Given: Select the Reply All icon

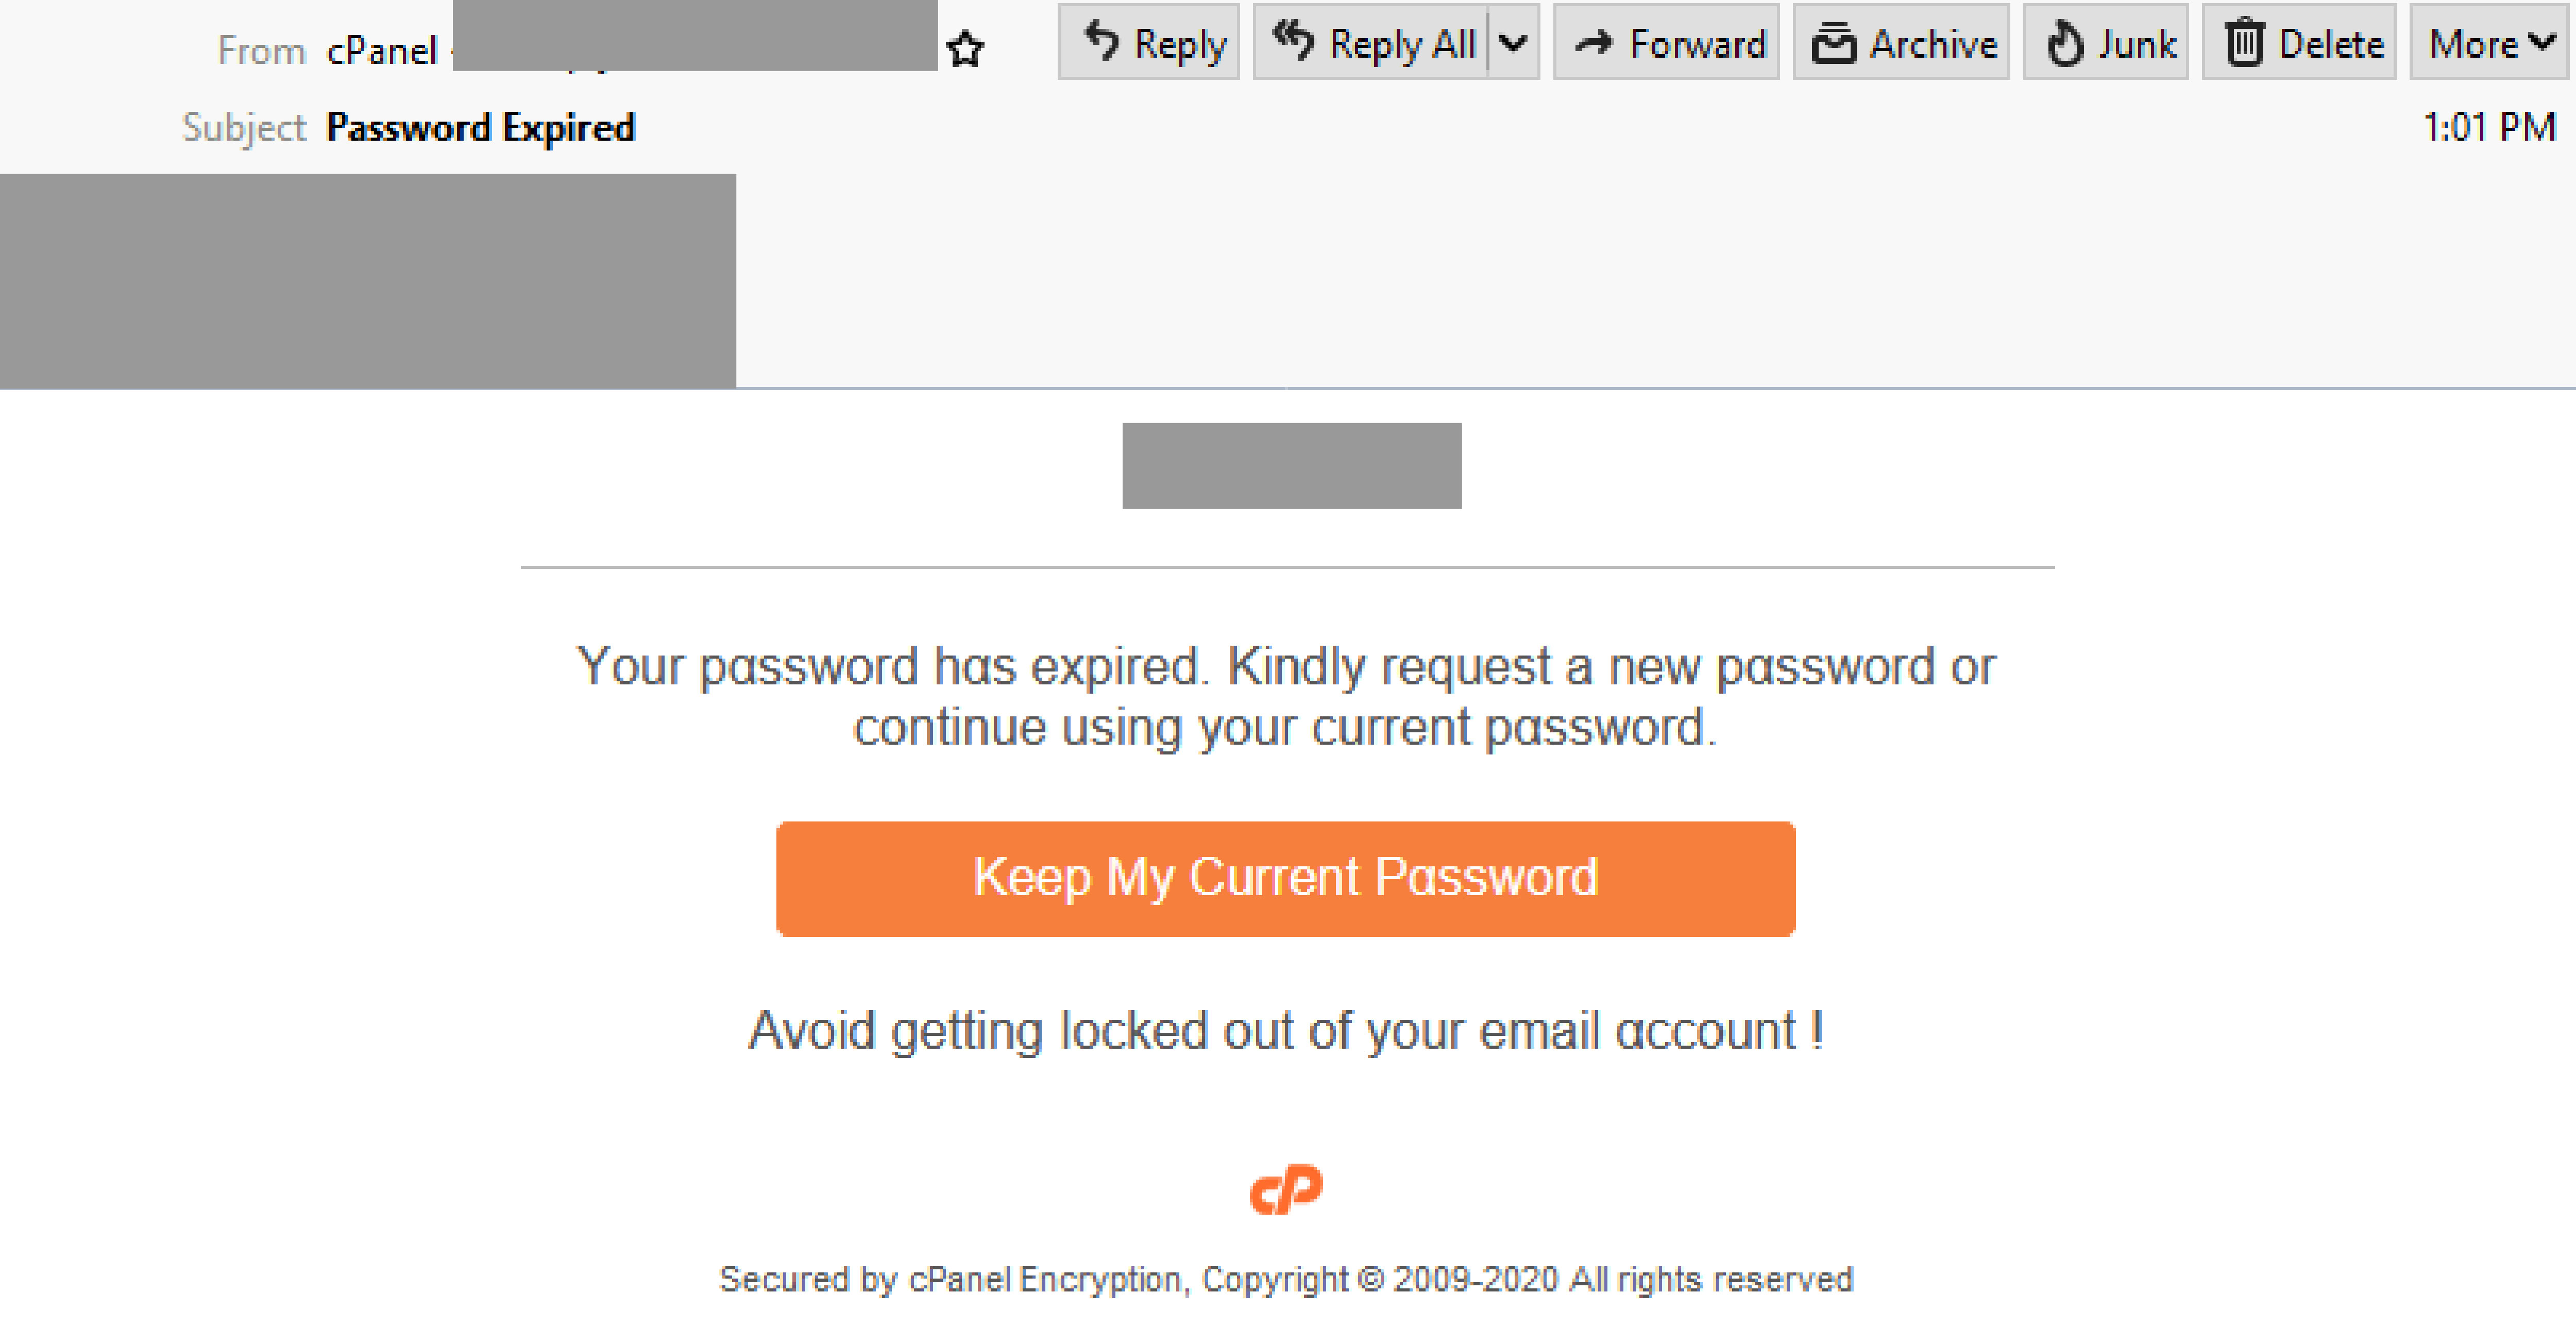Looking at the screenshot, I should pos(1293,42).
